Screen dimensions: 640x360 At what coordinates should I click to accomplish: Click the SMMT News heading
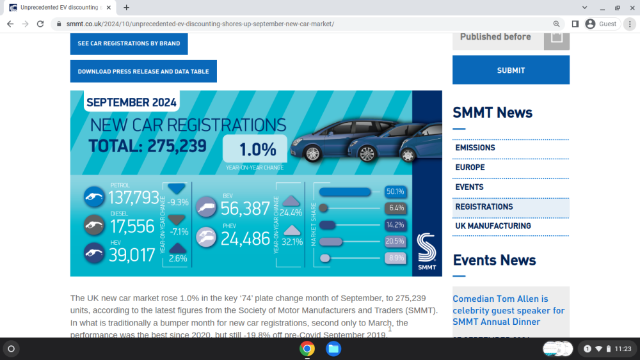493,113
